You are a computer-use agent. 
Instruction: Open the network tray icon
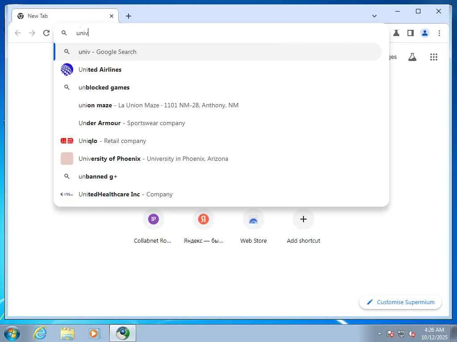(401, 334)
